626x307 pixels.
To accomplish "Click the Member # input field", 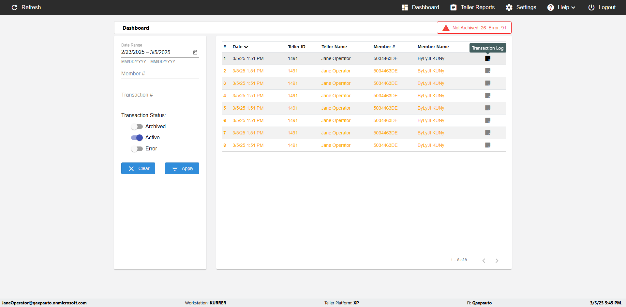I will [160, 74].
